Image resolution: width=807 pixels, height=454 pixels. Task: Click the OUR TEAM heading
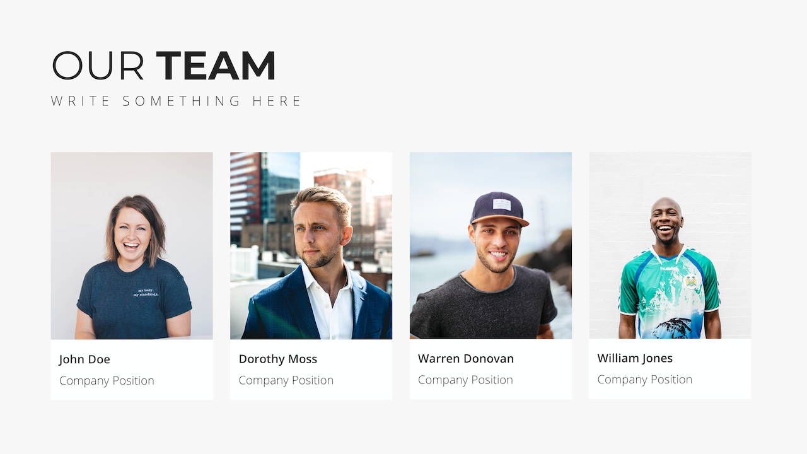[x=163, y=66]
